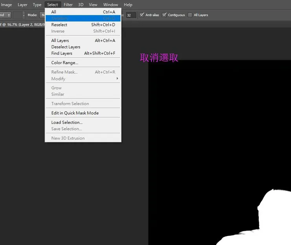Open the Layer menu
The image size is (291, 245).
(x=22, y=5)
